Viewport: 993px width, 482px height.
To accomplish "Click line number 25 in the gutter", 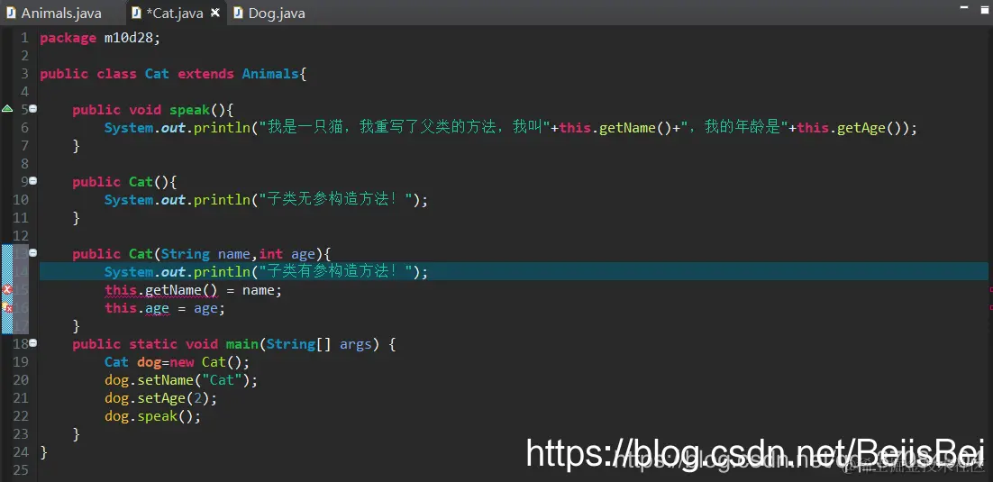I will [x=21, y=470].
